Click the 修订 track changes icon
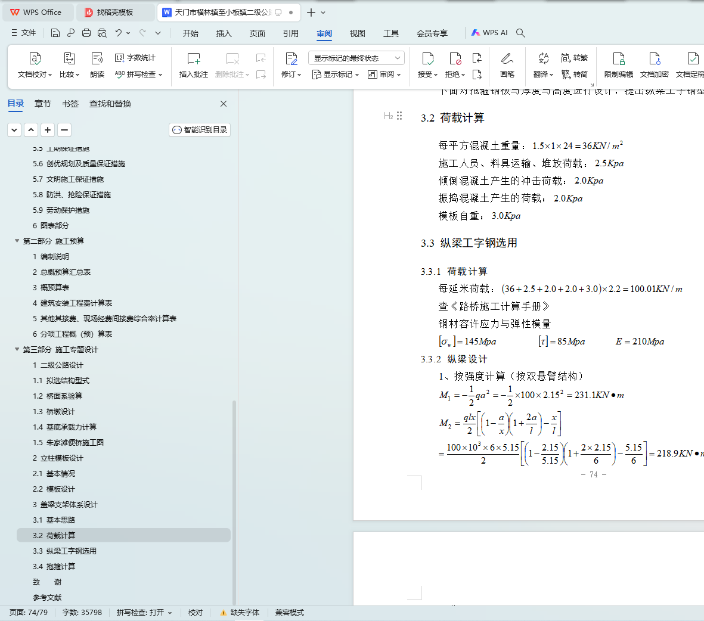 pos(291,59)
